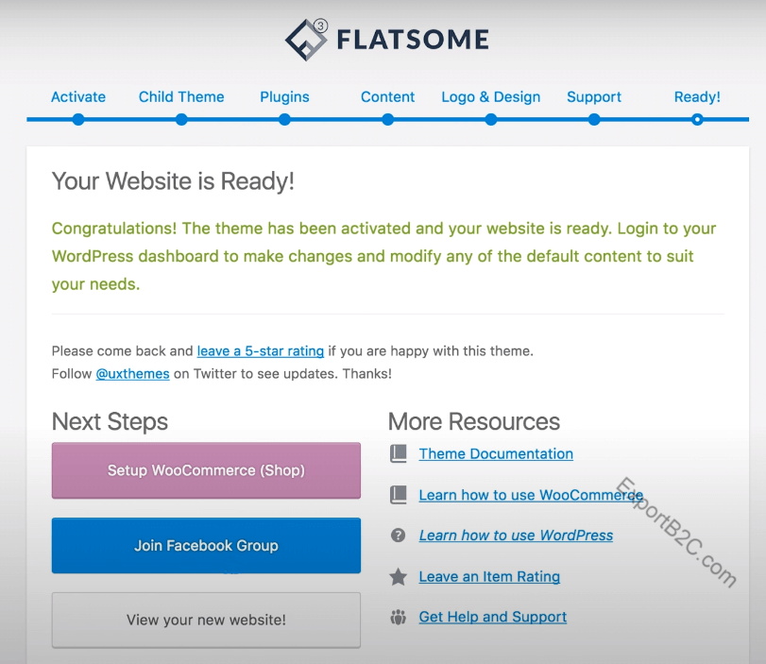This screenshot has height=664, width=766.
Task: Click the Ready! step progress dot
Action: pyautogui.click(x=697, y=120)
